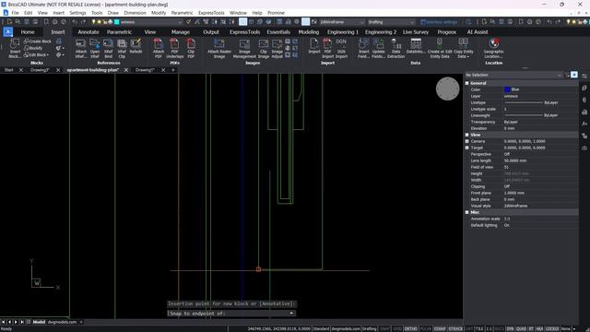
Task: Switch to the Annotate ribbon tab
Action: pos(88,32)
